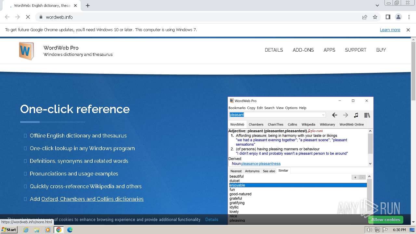Click the back arrow in WordWeb screenshot
Image resolution: width=416 pixels, height=234 pixels.
point(334,115)
